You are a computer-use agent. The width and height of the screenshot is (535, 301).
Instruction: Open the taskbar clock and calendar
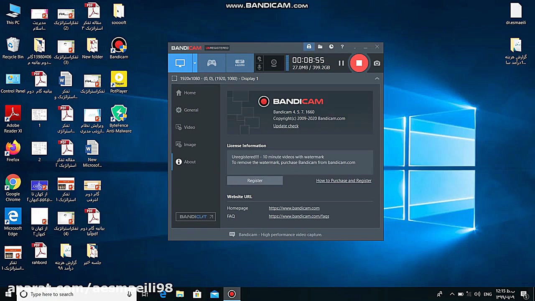[x=505, y=294]
